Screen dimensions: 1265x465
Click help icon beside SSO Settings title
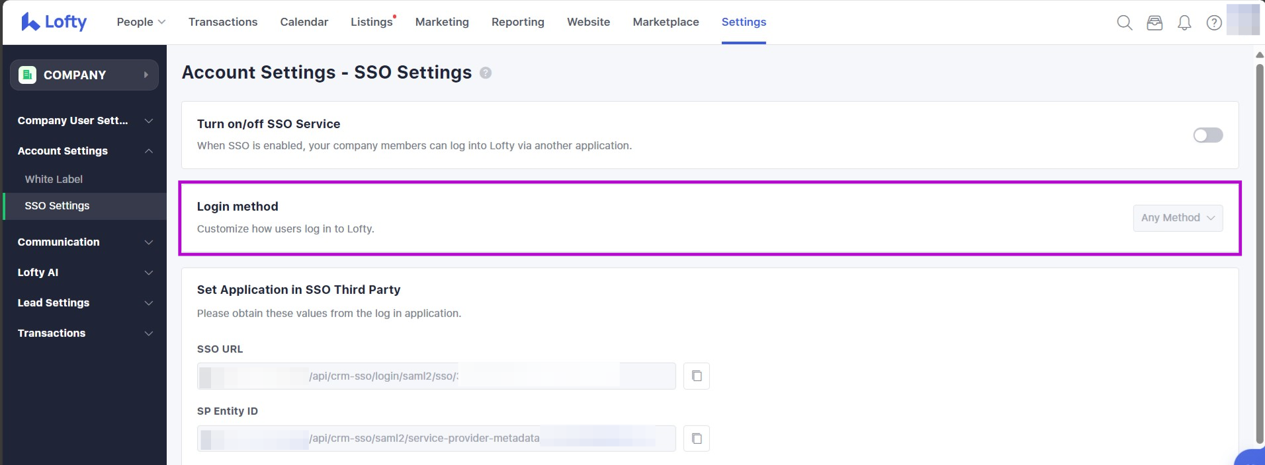486,73
